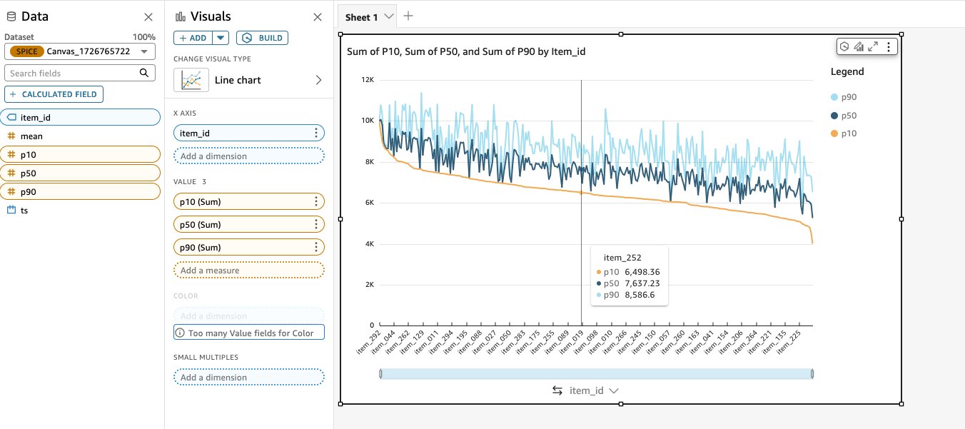
Task: Add a new sheet with plus icon
Action: click(408, 16)
